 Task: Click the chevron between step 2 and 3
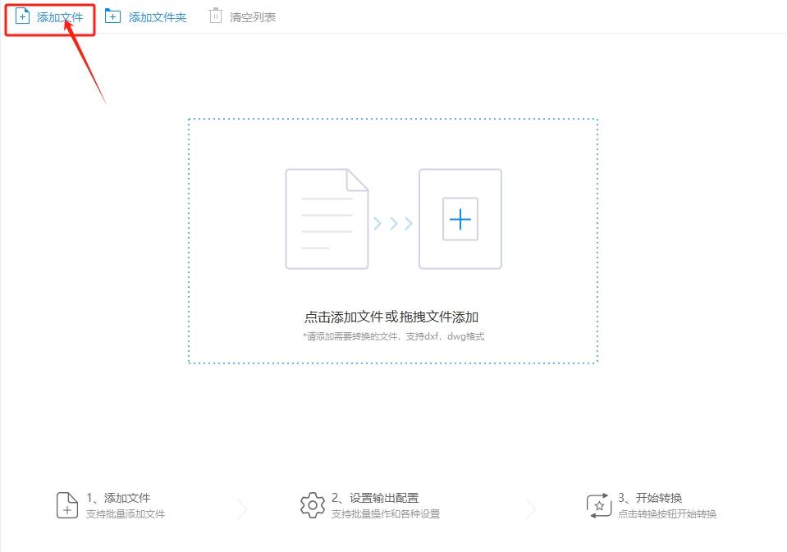tap(532, 509)
